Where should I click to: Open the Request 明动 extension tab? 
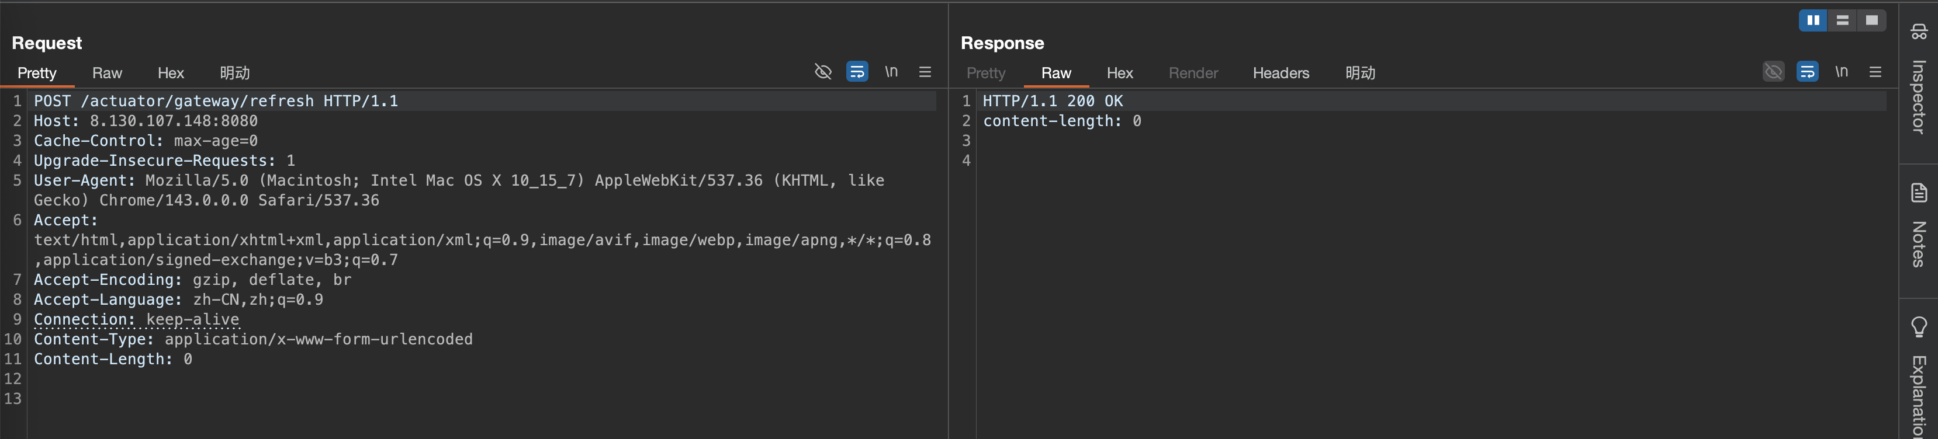tap(235, 73)
